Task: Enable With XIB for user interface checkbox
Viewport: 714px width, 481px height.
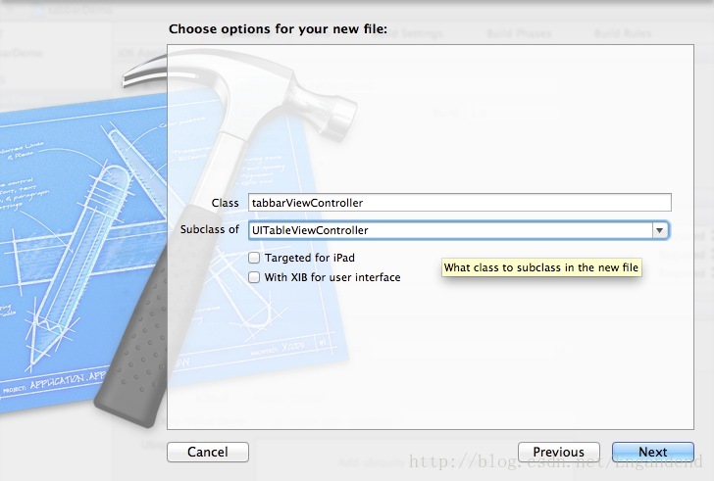Action: [x=254, y=277]
